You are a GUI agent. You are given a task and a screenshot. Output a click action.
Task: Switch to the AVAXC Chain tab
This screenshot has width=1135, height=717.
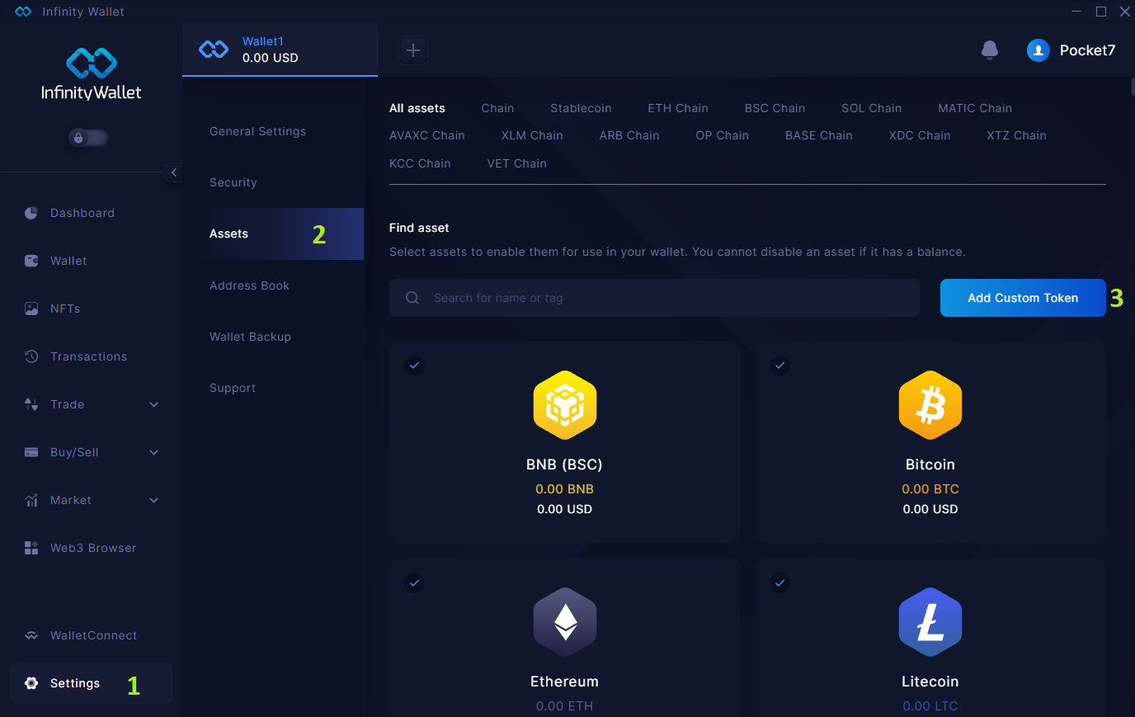point(427,135)
